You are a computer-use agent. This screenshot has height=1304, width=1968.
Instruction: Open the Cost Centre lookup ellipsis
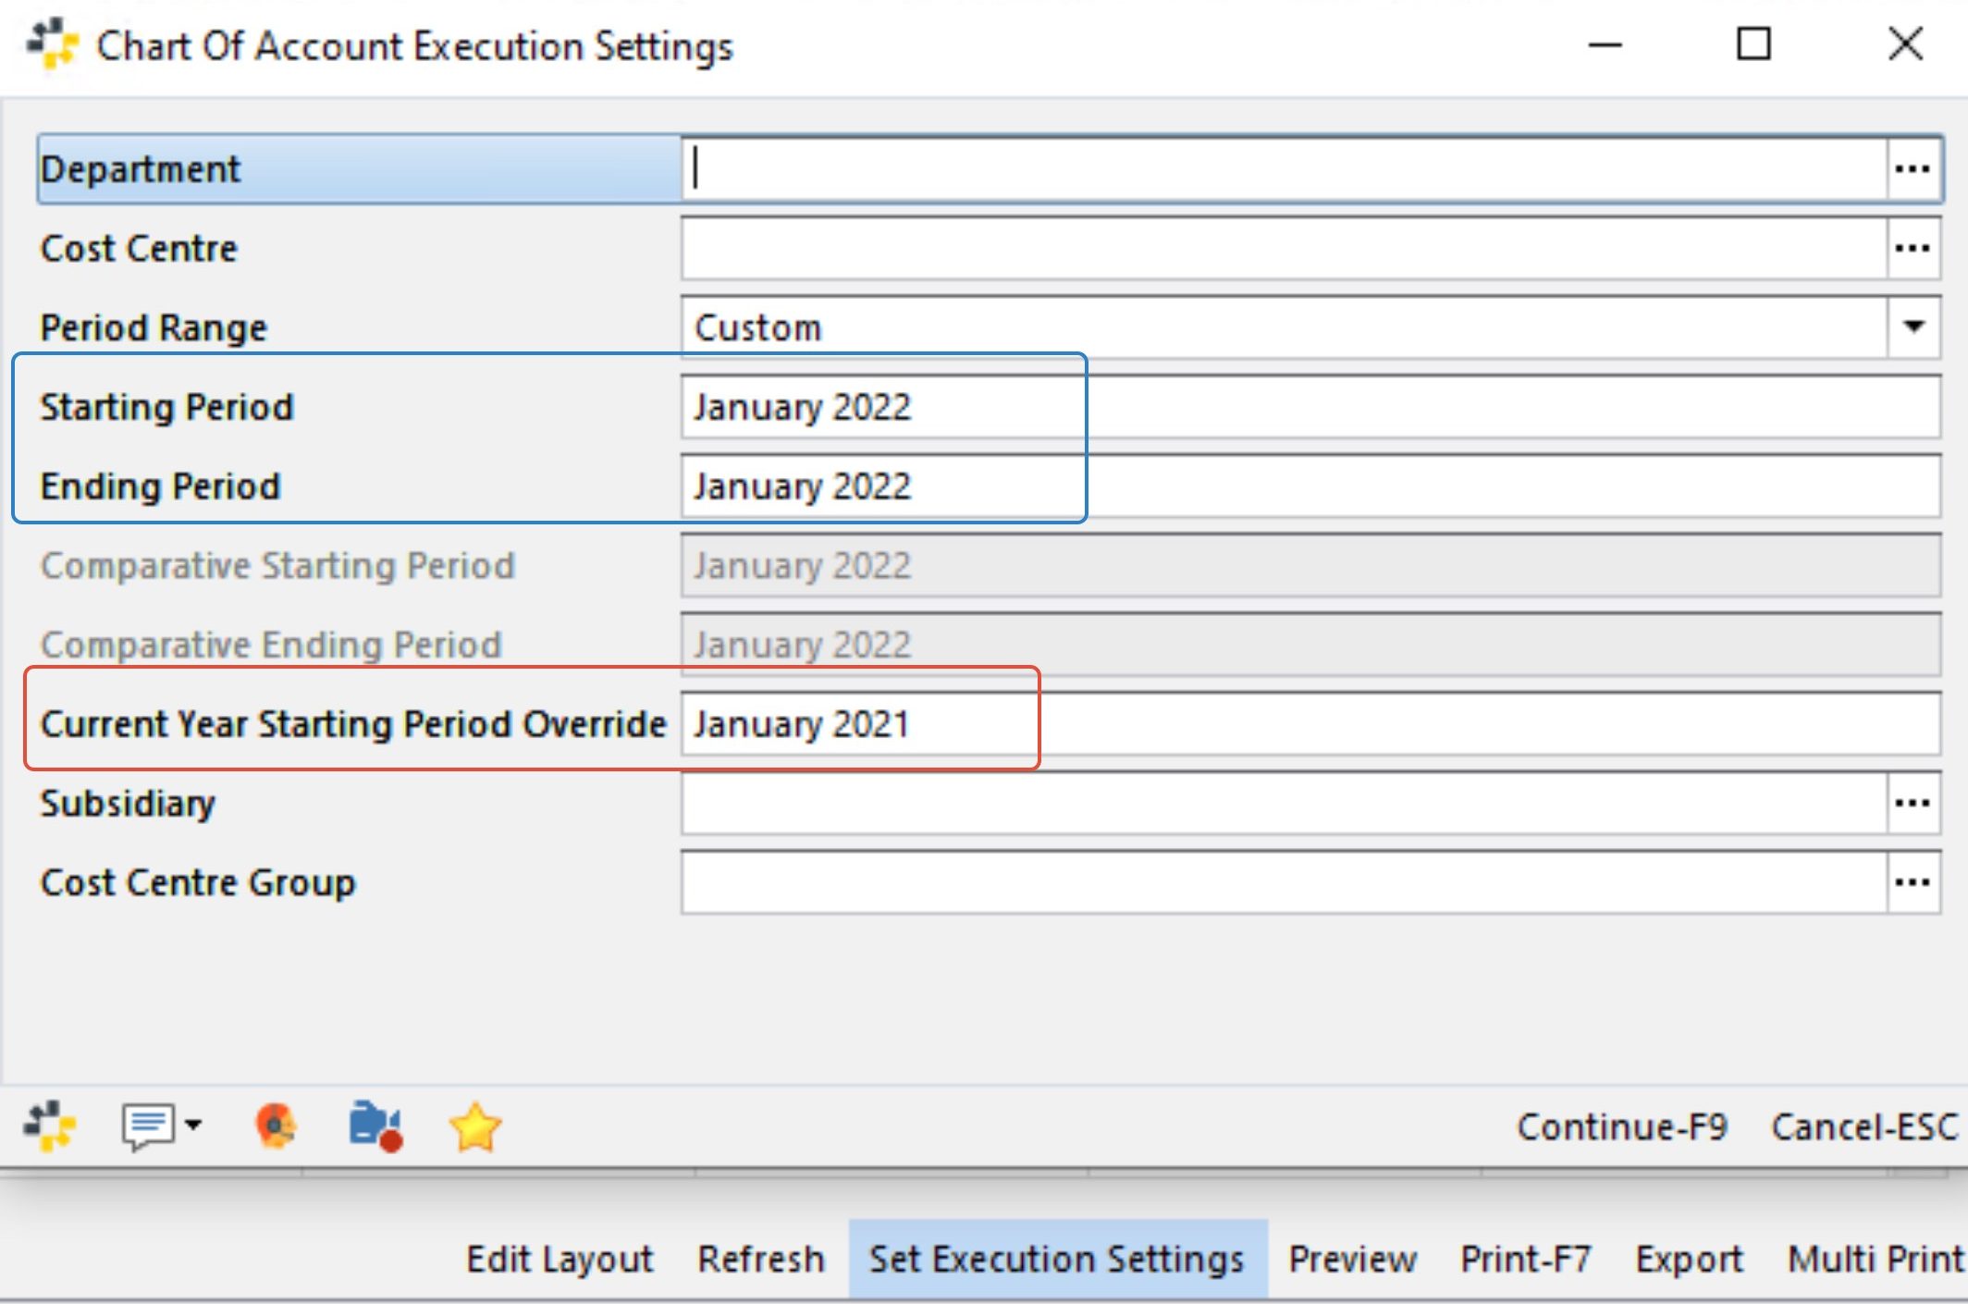pos(1913,247)
